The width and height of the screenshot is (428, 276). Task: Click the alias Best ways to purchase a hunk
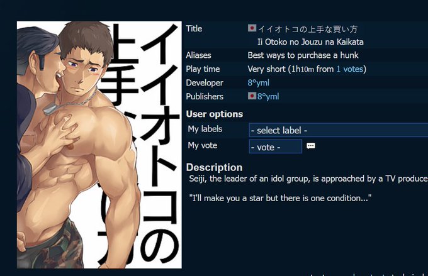[303, 55]
